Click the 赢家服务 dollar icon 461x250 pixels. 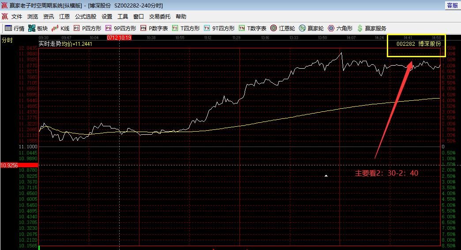click(360, 28)
